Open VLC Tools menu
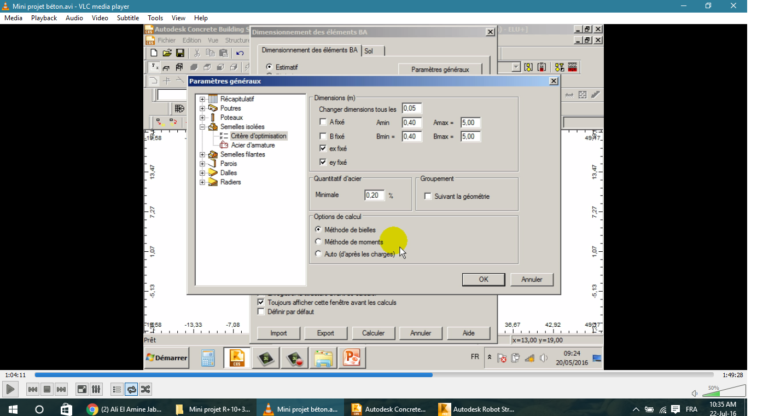Screen dimensions: 757x416 [155, 18]
